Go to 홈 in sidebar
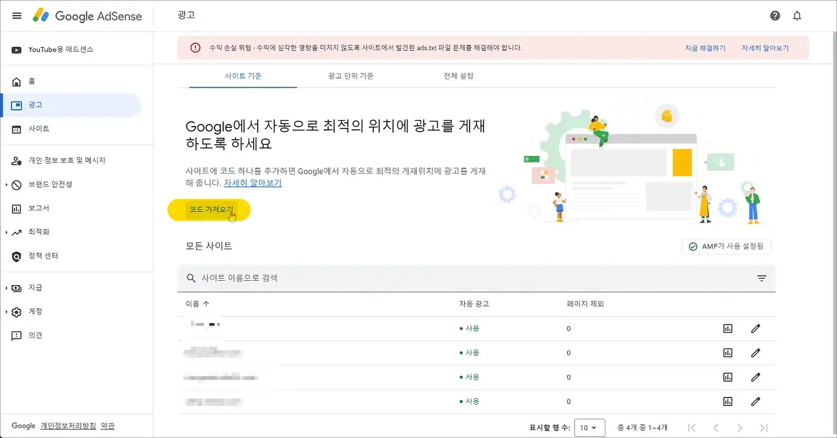837x438 pixels. (71, 82)
